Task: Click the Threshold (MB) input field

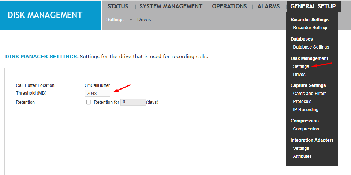Action: [x=97, y=94]
